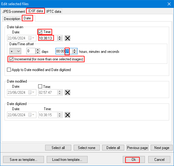Image resolution: width=174 pixels, height=166 pixels.
Task: Confirm changes with the Ok button
Action: coord(134,160)
